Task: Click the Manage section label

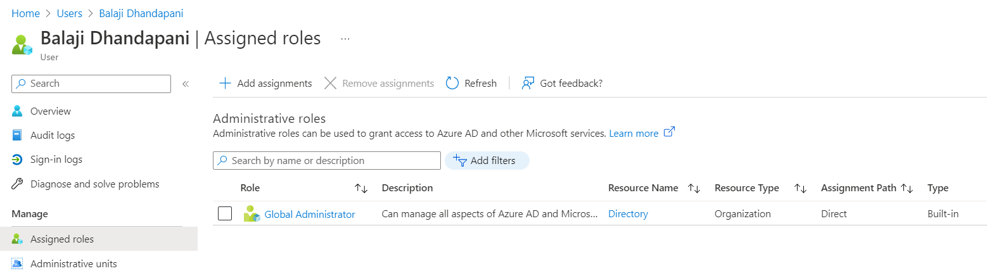Action: pos(30,214)
